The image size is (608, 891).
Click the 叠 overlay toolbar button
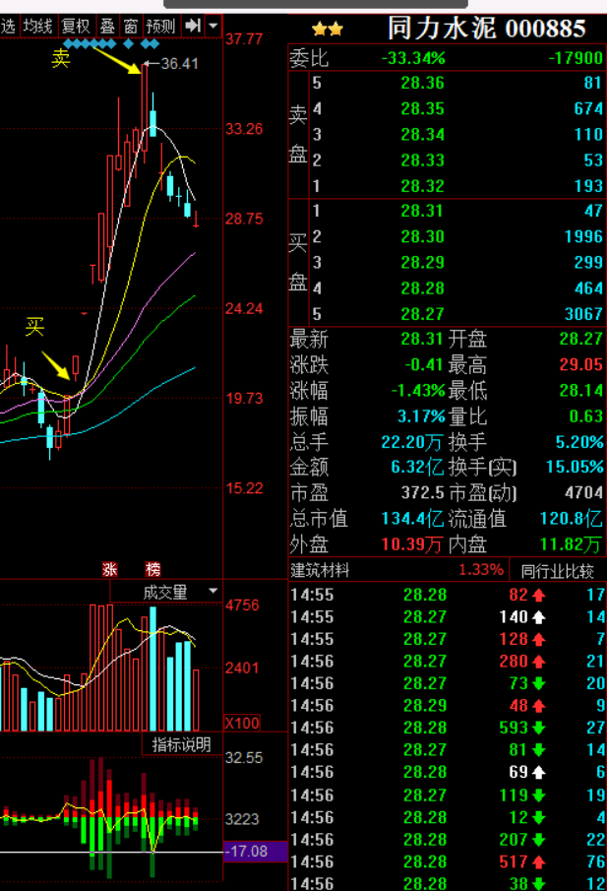click(x=107, y=27)
